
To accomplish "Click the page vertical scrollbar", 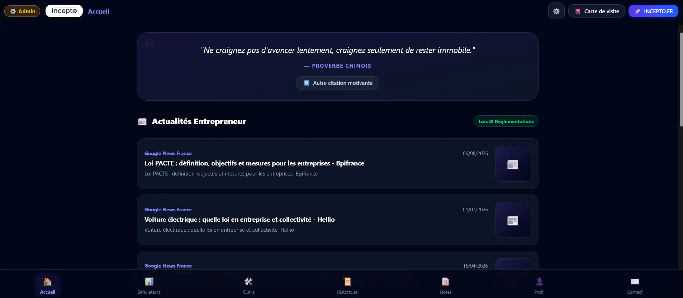I will 681,80.
